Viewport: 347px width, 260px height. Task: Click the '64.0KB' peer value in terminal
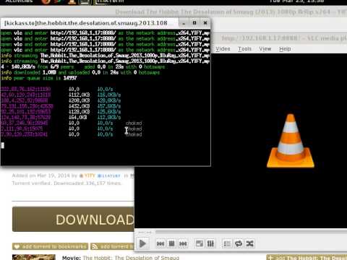[x=78, y=118]
